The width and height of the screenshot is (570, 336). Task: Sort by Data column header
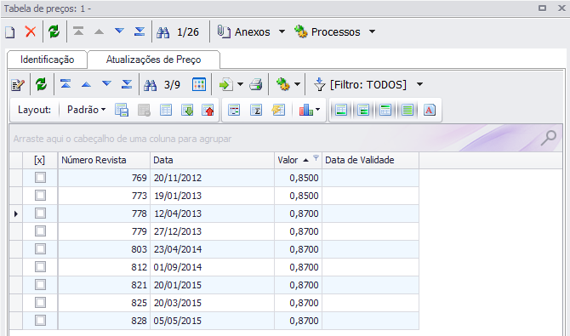213,160
